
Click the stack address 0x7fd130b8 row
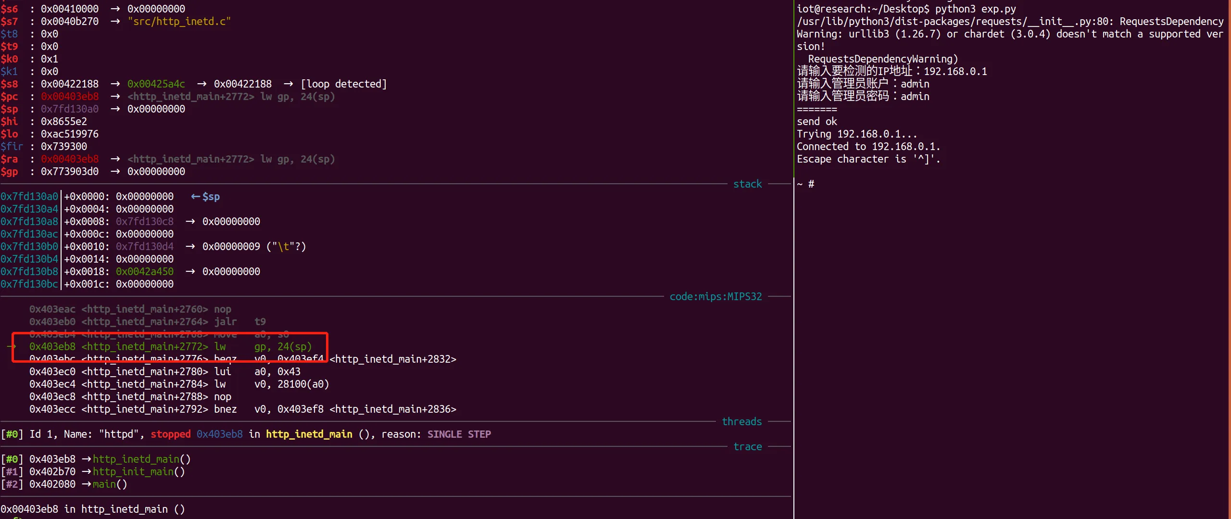[29, 272]
